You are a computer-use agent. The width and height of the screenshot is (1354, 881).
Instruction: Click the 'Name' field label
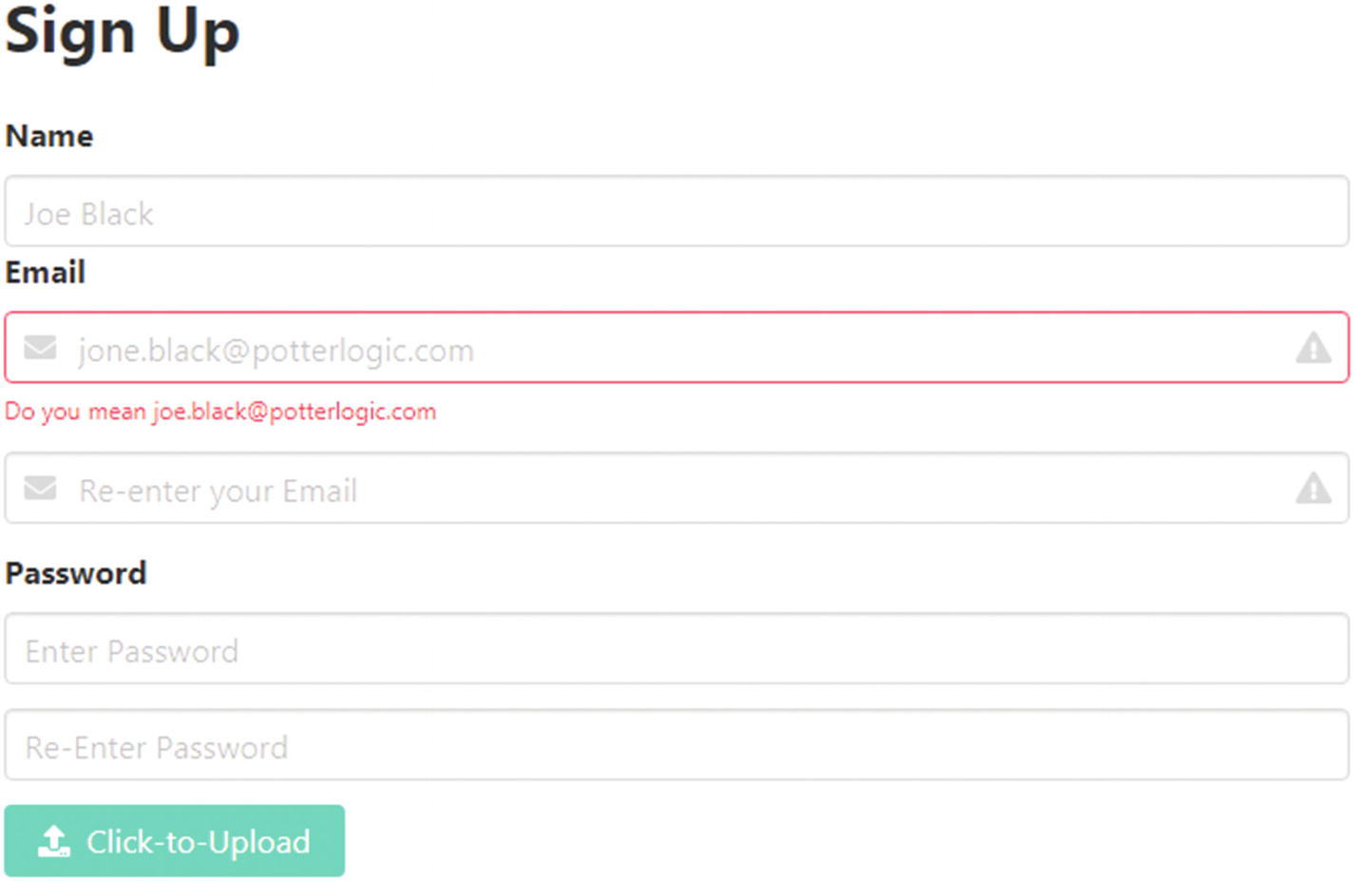coord(49,136)
